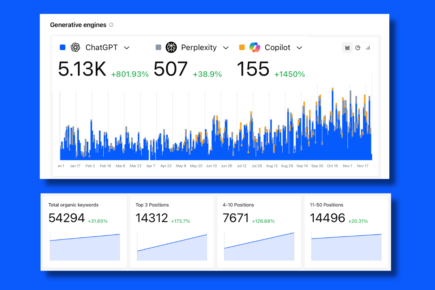Click the Perplexity value 507

tap(170, 69)
